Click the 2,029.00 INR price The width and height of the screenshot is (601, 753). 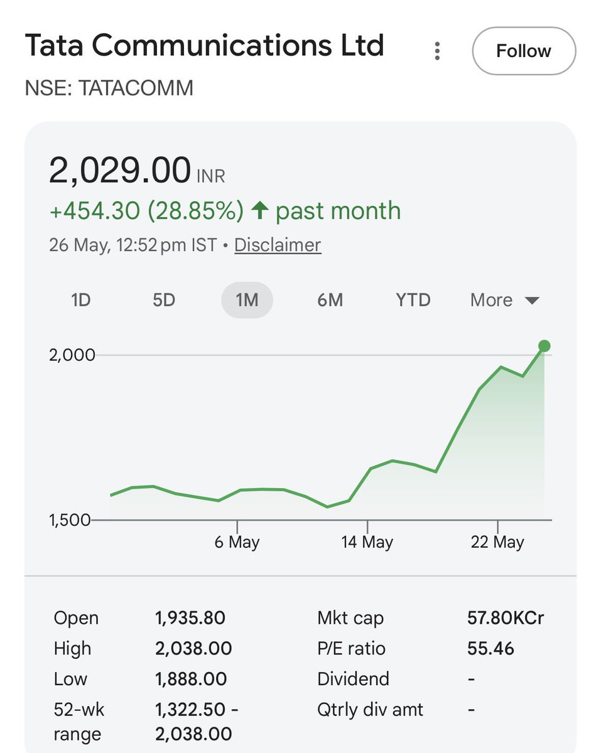[137, 171]
